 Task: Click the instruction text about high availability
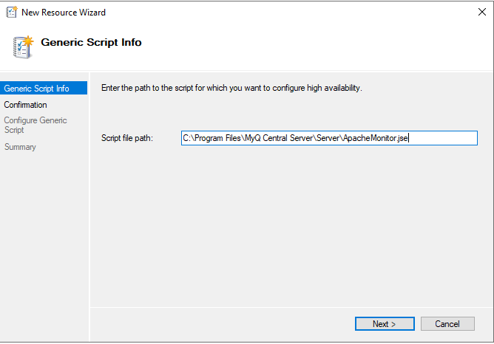[231, 89]
